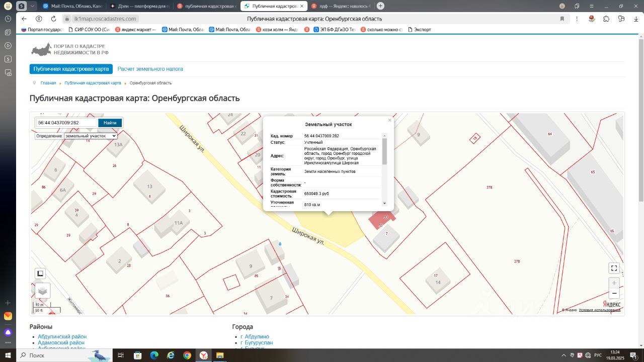
Task: Open Task View on taskbar
Action: coord(121,355)
